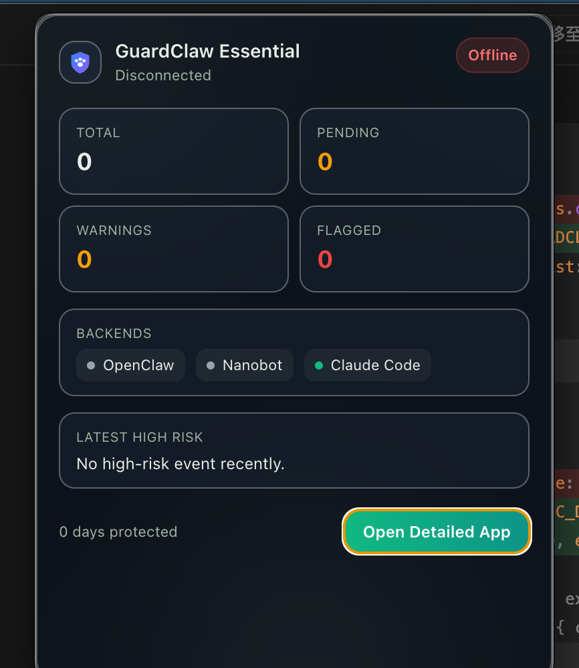Click the GuardClaw shield logo icon
The height and width of the screenshot is (668, 579).
[x=80, y=62]
